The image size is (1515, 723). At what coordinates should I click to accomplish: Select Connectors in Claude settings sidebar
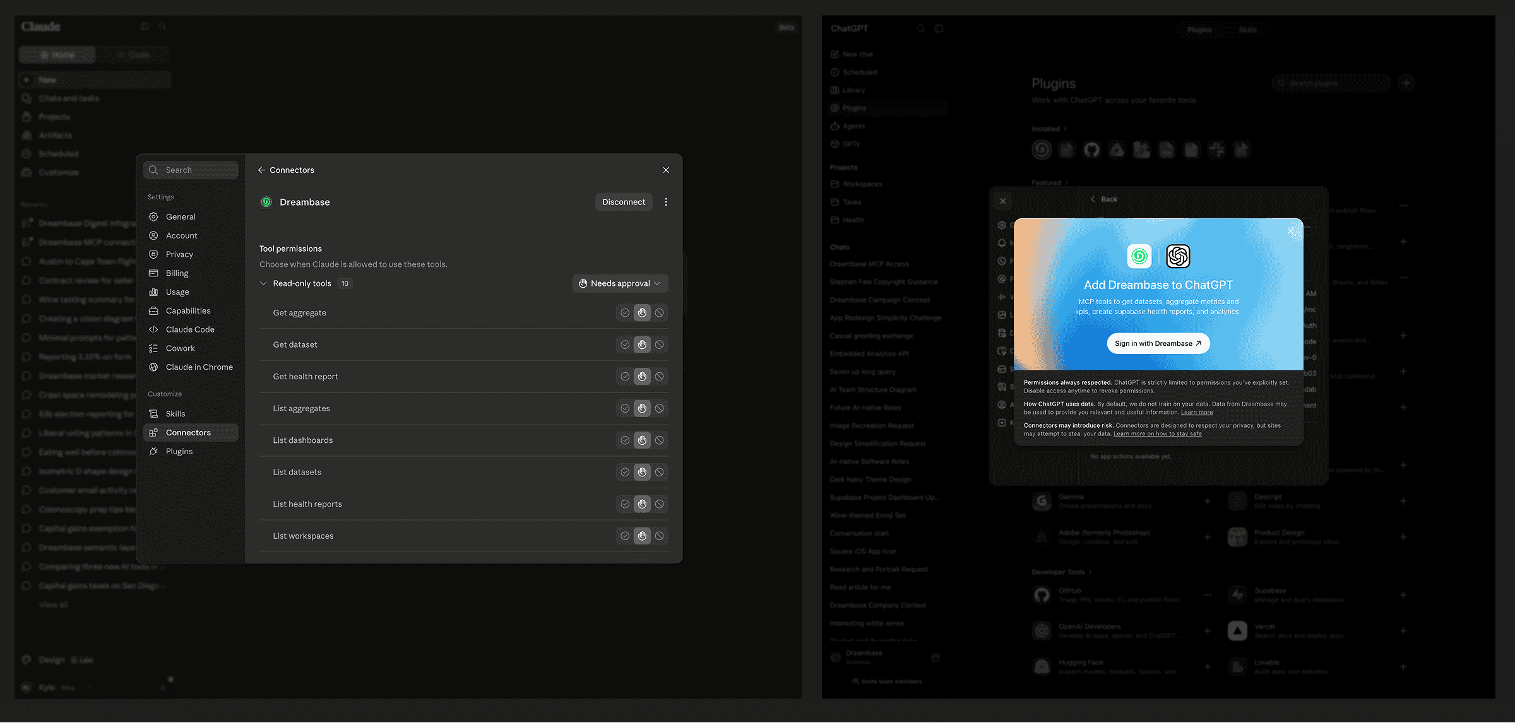click(x=191, y=433)
